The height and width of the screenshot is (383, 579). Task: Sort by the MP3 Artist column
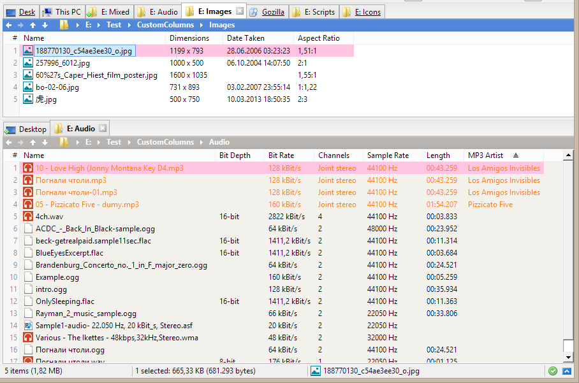tap(485, 155)
